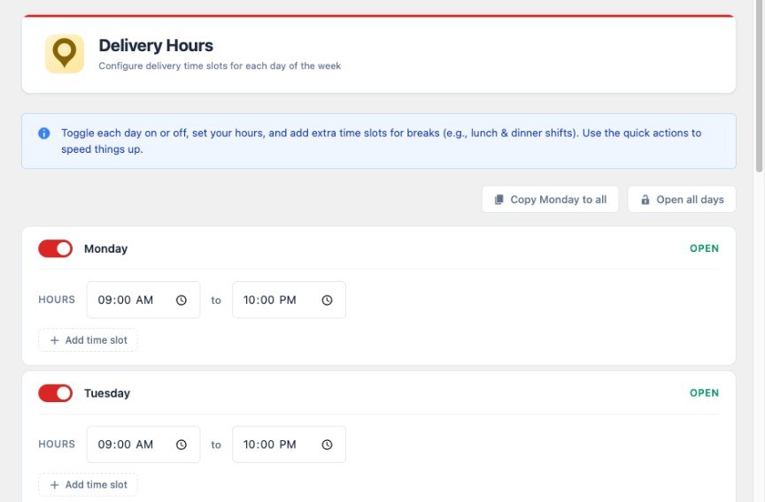Image resolution: width=765 pixels, height=502 pixels.
Task: Click Copy Monday to all button
Action: tap(550, 199)
